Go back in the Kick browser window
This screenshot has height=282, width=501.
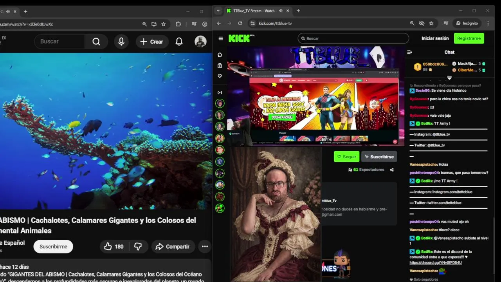pos(219,23)
